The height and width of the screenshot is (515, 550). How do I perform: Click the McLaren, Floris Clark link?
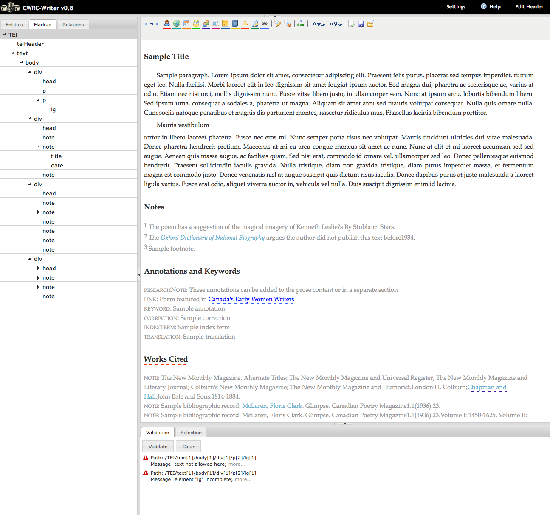[272, 406]
